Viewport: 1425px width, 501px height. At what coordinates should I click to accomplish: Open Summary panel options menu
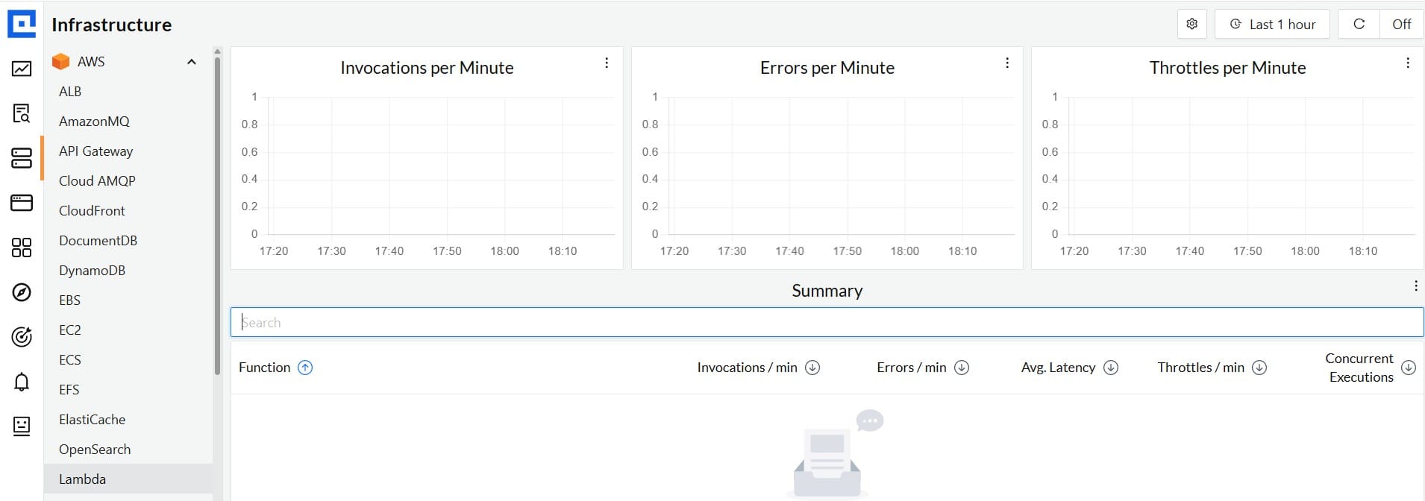[1416, 286]
